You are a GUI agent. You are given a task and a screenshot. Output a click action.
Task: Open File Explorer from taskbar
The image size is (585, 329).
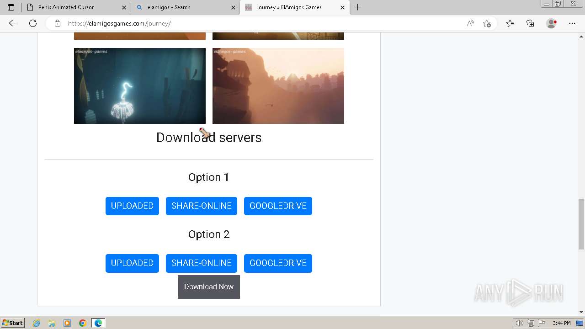pos(52,323)
